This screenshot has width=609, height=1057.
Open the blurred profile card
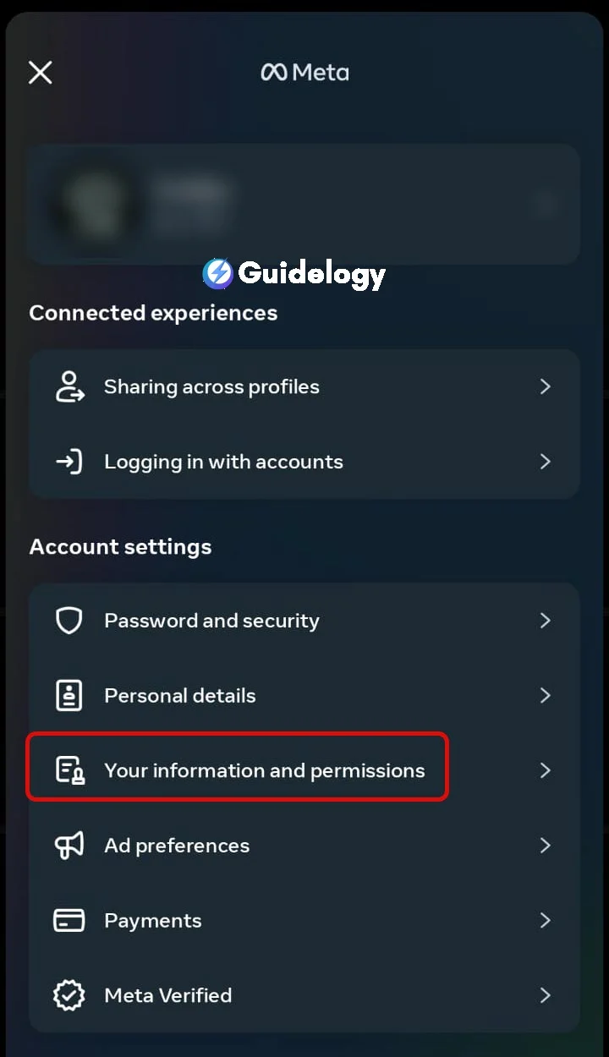point(304,204)
